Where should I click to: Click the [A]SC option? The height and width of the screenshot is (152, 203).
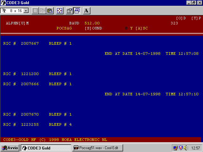141,28
